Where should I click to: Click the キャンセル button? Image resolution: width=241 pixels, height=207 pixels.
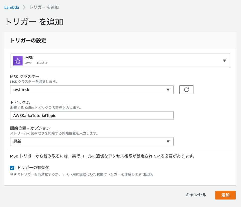196,195
